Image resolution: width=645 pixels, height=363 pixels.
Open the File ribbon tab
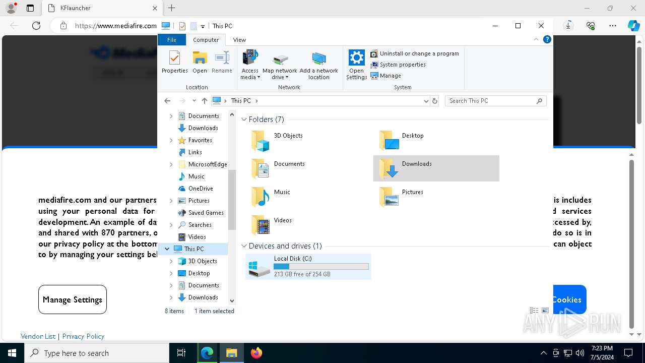[x=172, y=40]
